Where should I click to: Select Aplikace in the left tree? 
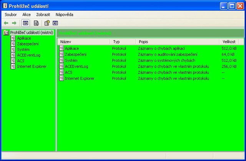click(x=24, y=38)
